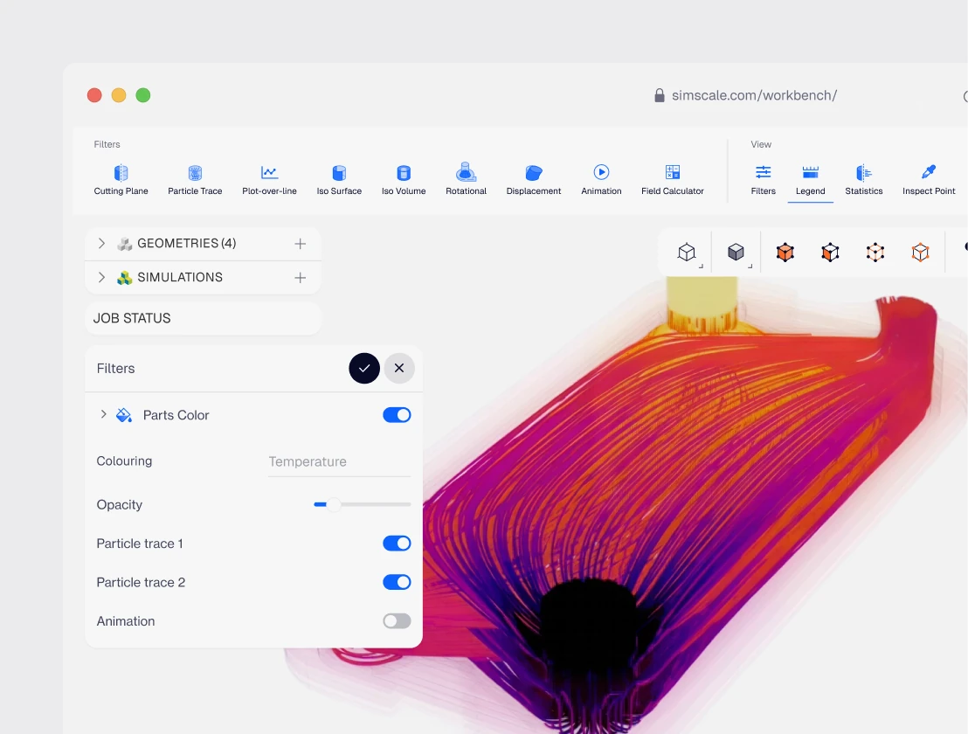Screen dimensions: 968x734
Task: Add a new simulation with plus
Action: point(300,278)
